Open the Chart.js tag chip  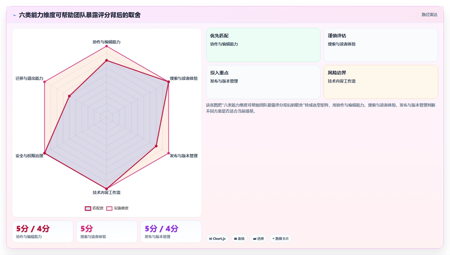[x=217, y=239]
